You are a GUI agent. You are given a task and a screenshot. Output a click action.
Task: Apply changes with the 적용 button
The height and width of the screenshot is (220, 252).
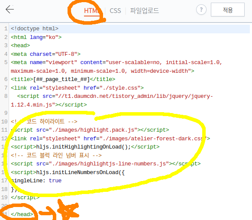point(228,10)
